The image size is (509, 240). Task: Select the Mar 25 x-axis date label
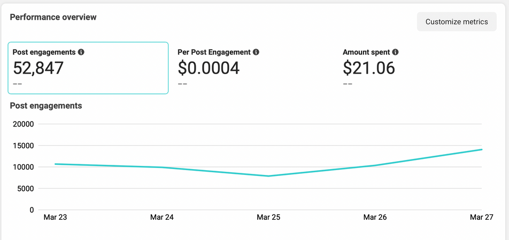coord(268,218)
